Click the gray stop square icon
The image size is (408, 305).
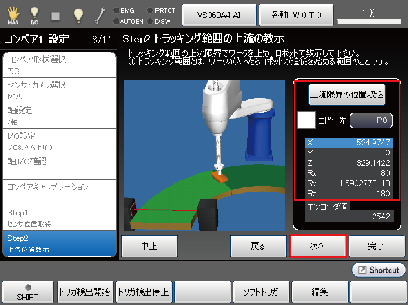(56, 16)
